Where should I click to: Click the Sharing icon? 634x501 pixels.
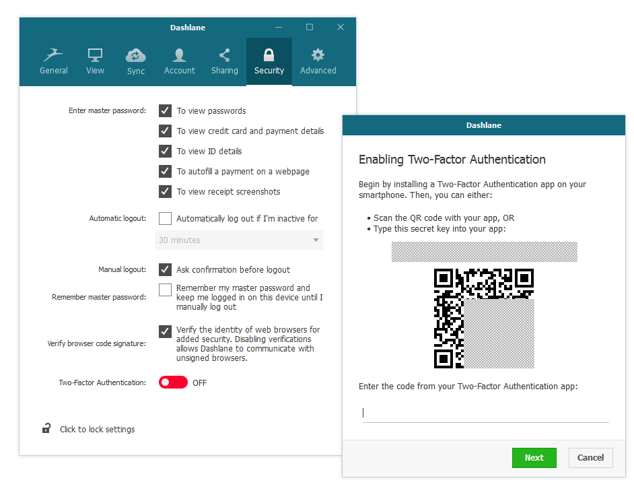224,56
